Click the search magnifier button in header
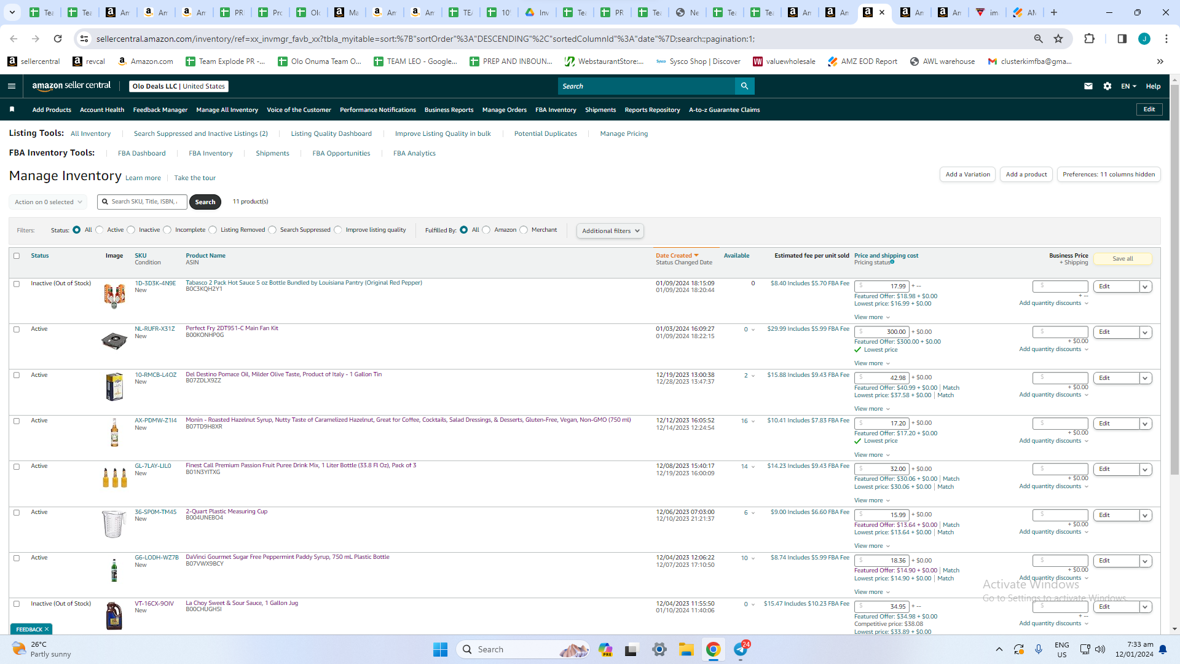This screenshot has width=1180, height=664. pyautogui.click(x=744, y=86)
